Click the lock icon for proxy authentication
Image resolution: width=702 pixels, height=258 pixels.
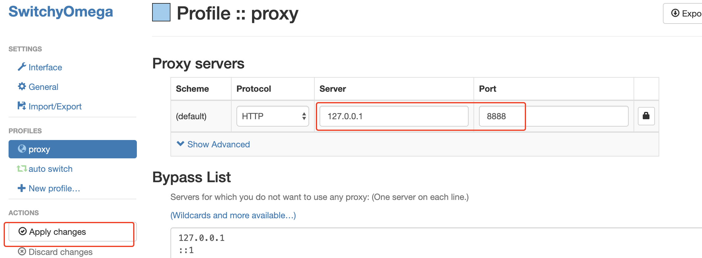(646, 116)
